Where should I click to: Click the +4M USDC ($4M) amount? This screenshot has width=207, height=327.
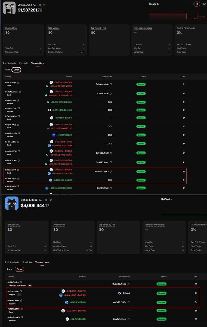tap(78, 302)
